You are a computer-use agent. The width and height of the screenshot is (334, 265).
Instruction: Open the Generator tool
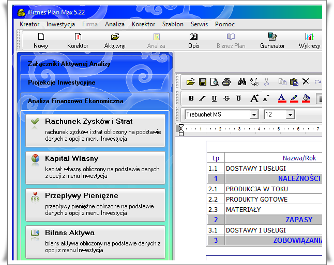tap(272, 37)
